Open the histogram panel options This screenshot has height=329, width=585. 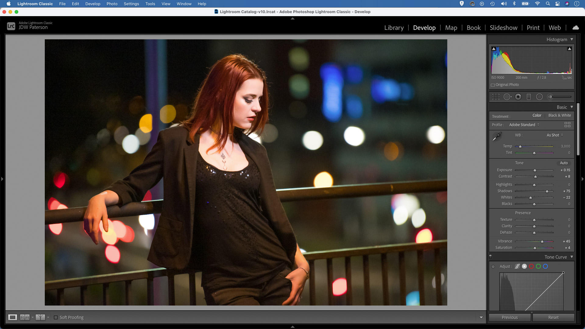click(x=571, y=39)
